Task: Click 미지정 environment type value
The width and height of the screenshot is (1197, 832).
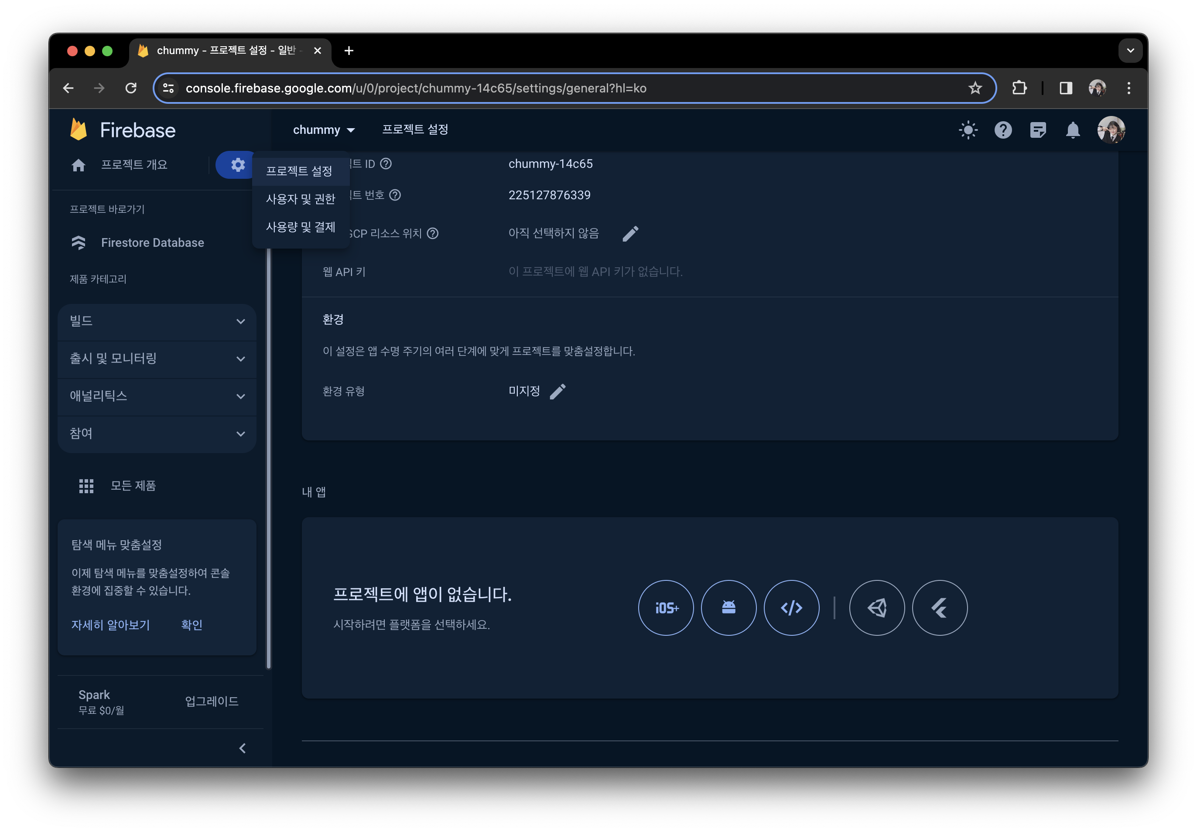Action: point(524,392)
